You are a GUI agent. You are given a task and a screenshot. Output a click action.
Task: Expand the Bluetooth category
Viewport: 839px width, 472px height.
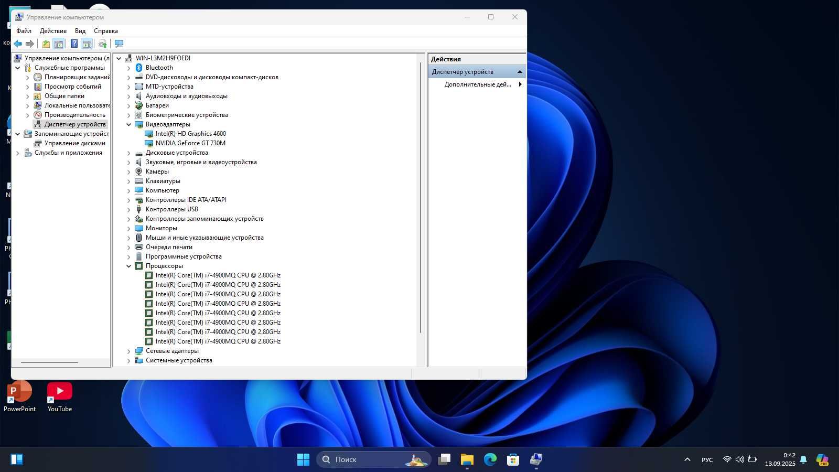(128, 68)
